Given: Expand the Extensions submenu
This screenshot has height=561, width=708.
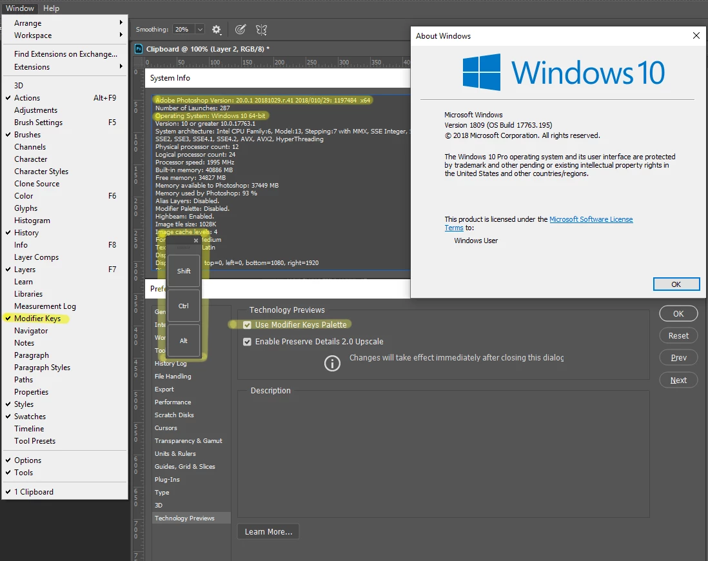Looking at the screenshot, I should [65, 67].
